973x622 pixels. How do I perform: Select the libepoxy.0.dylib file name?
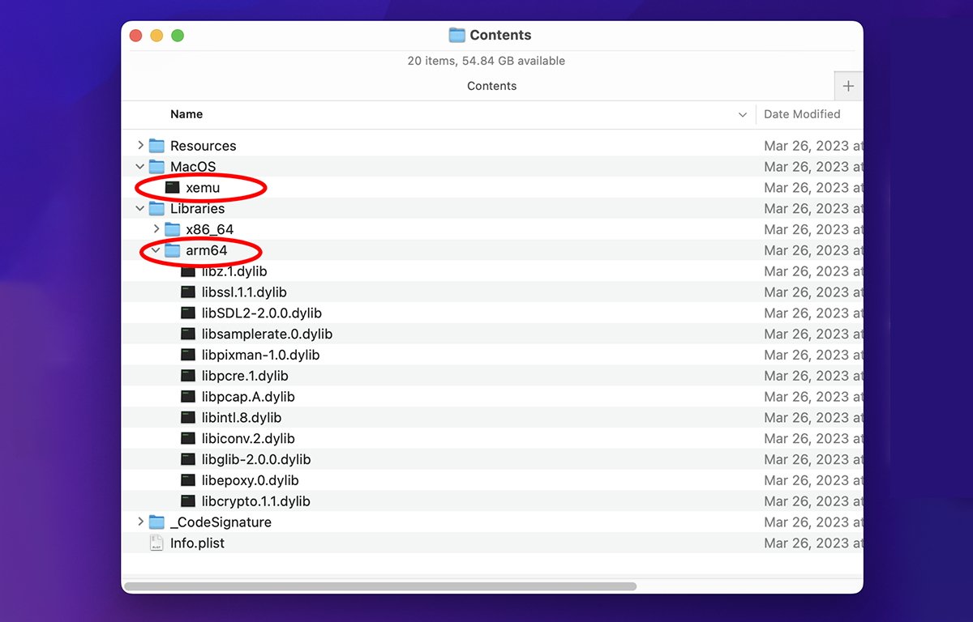(251, 480)
